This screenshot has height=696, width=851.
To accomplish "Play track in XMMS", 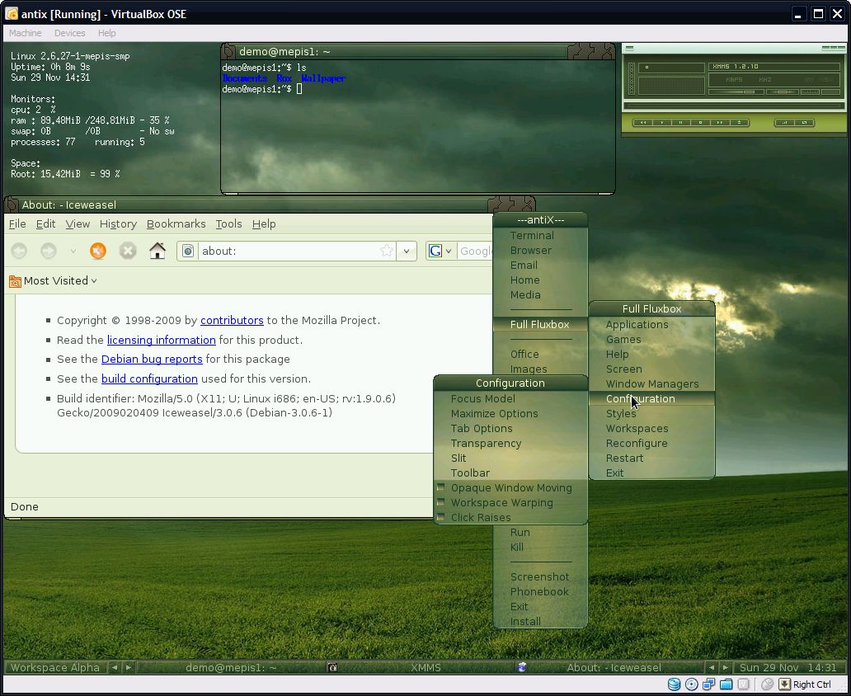I will [x=662, y=123].
